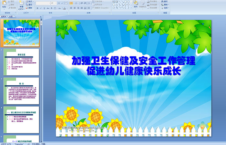Toggle Center text alignment
The width and height of the screenshot is (226, 145).
75,8
